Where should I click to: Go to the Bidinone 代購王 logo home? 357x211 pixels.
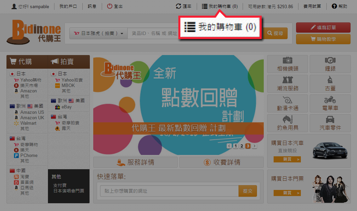point(34,32)
